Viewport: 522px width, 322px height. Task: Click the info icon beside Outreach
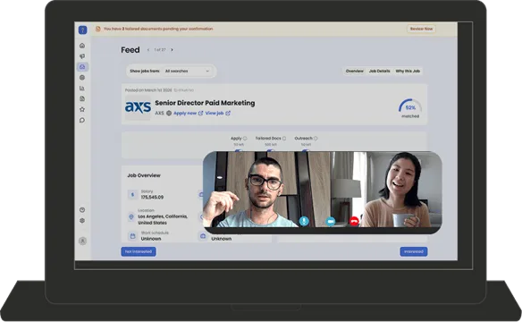coord(316,138)
